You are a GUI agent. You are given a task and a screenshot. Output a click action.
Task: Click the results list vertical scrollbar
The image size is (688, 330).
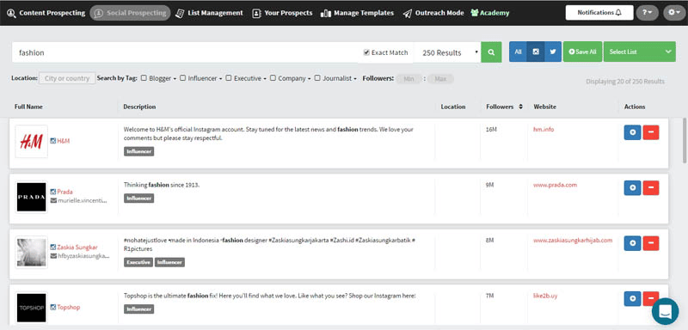685,140
